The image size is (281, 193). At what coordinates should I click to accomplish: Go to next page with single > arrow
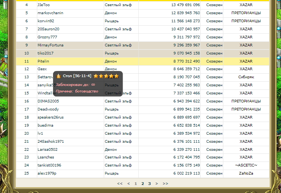(157, 184)
